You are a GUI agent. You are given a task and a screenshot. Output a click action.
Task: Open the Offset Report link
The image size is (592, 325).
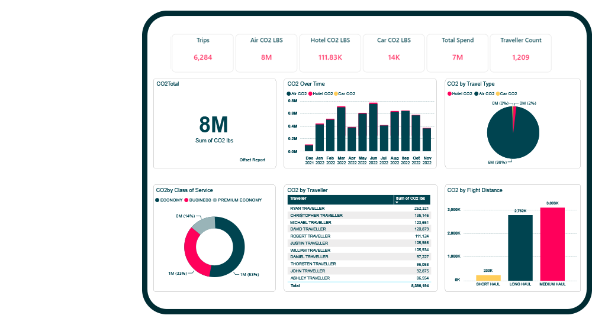(252, 160)
